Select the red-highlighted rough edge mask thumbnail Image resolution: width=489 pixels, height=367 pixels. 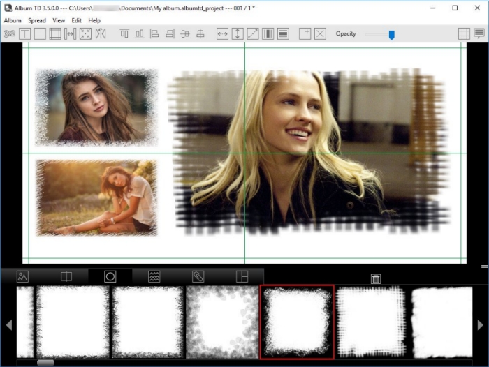(297, 321)
